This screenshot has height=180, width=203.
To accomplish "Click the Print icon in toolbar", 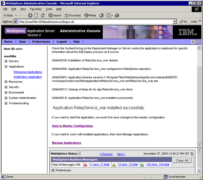I will point(117,15).
